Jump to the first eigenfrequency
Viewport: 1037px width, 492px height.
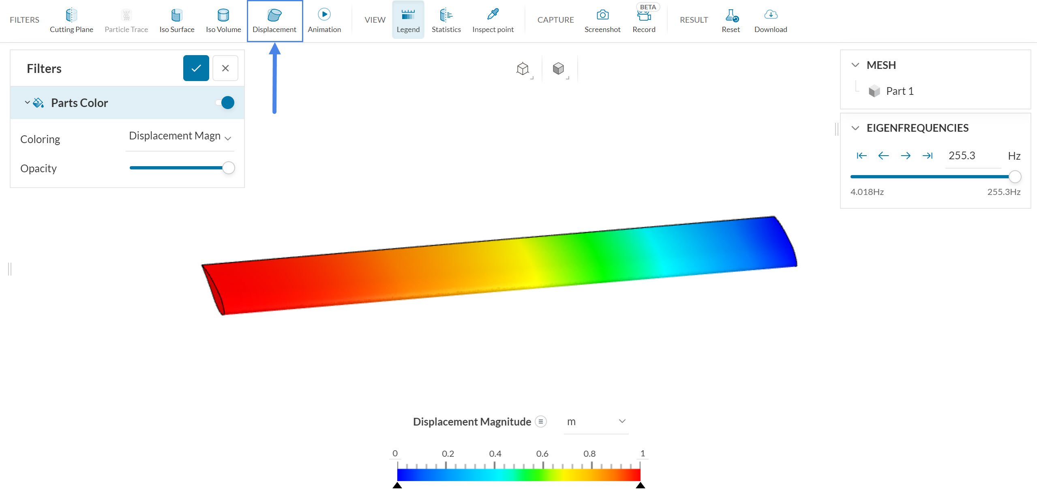[x=861, y=156]
